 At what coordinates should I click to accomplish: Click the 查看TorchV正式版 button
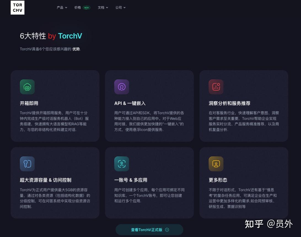point(149,230)
